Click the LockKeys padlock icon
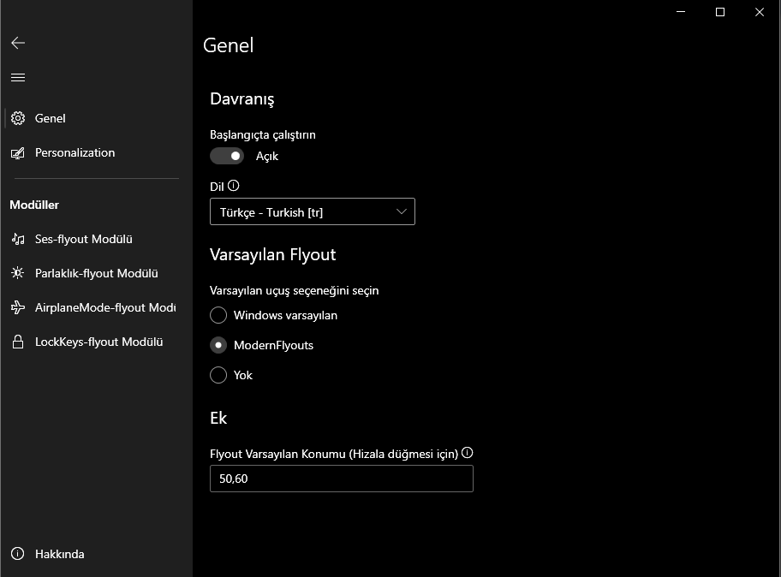The image size is (781, 577). [x=18, y=342]
